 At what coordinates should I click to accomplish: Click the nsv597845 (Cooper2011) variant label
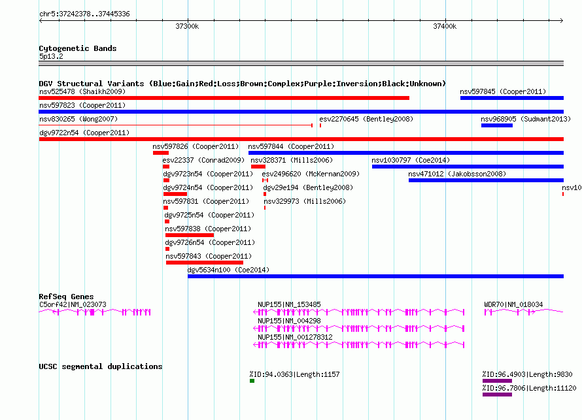pyautogui.click(x=503, y=91)
